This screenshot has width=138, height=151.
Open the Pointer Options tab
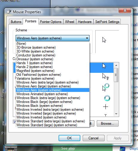click(51, 22)
